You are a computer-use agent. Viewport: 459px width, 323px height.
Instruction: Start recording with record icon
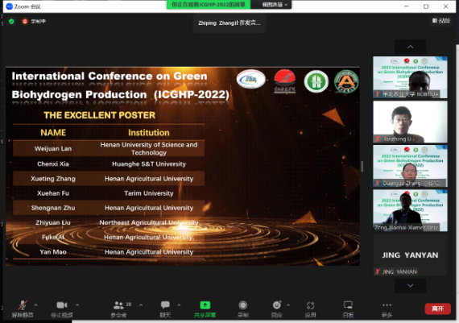click(x=242, y=305)
